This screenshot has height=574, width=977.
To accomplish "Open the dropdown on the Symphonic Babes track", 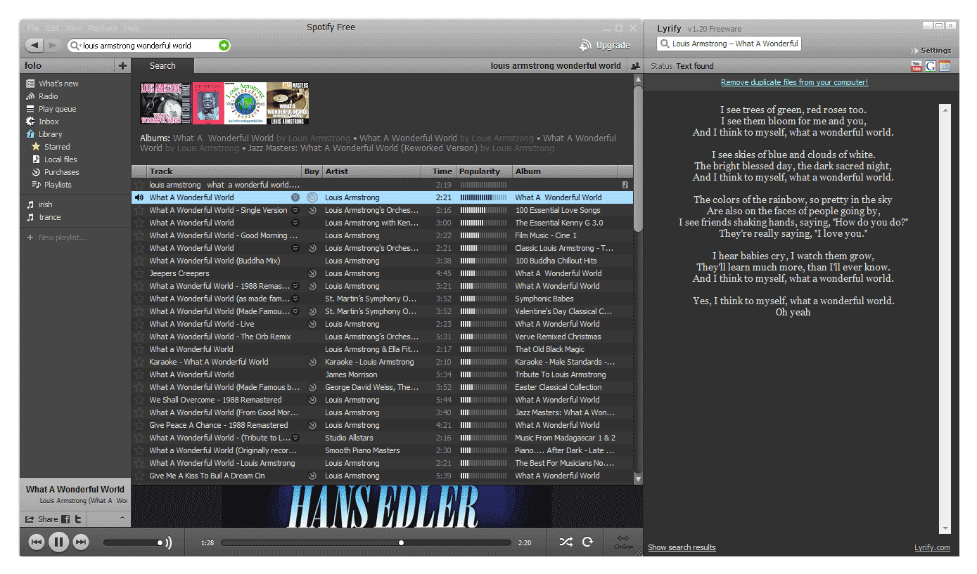I will 295,299.
